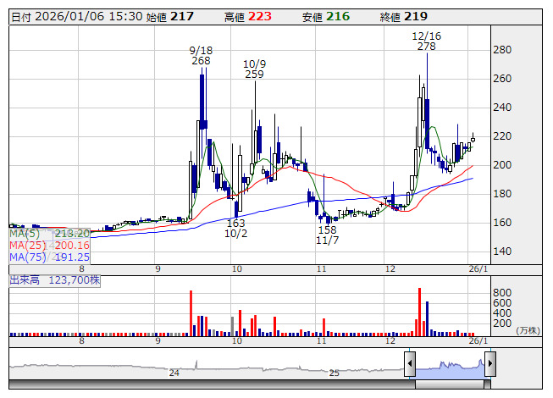Click the 出来高 volume label
This screenshot has height=398, width=553.
[25, 278]
